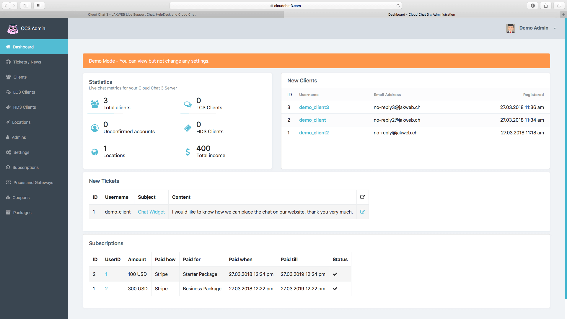Open the Clients section
Screen dimensions: 567x319
(20, 77)
